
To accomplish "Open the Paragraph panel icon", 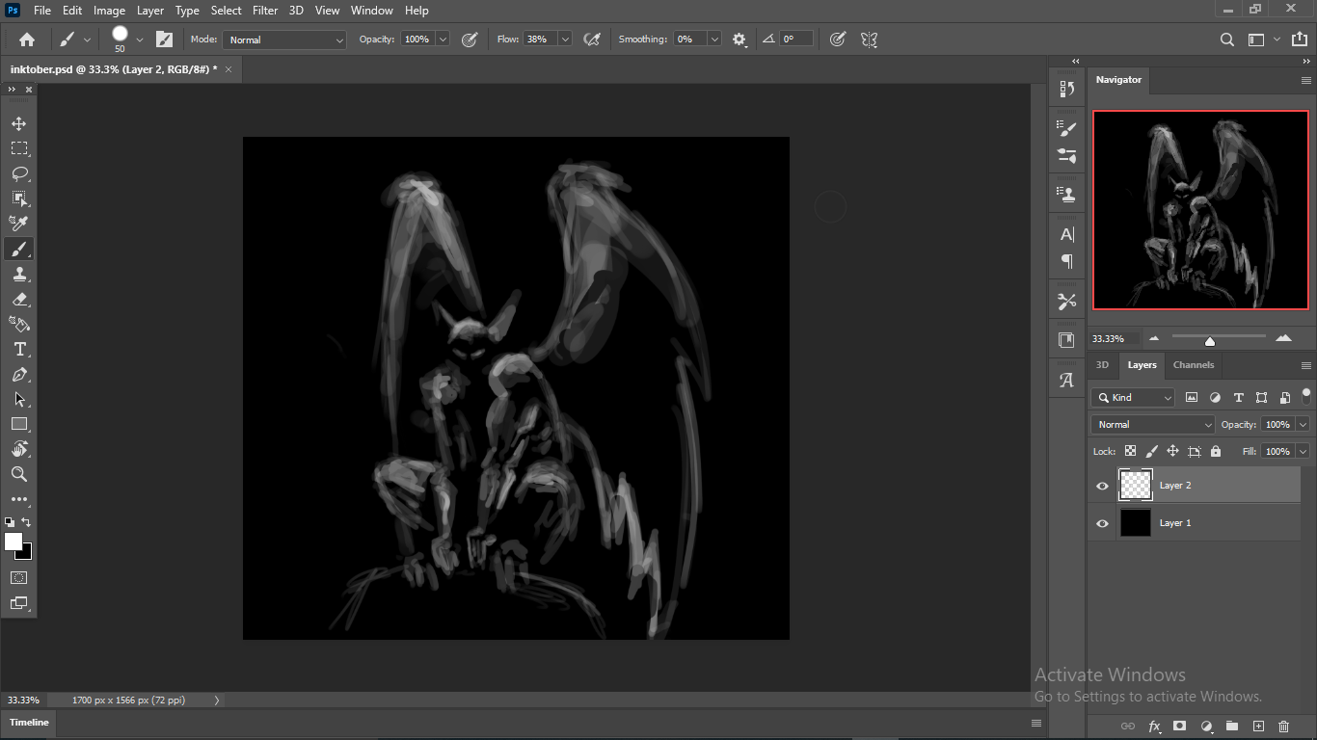I will (1067, 261).
